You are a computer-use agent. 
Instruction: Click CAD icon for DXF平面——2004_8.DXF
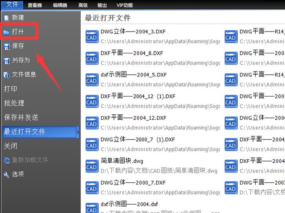[x=92, y=58]
